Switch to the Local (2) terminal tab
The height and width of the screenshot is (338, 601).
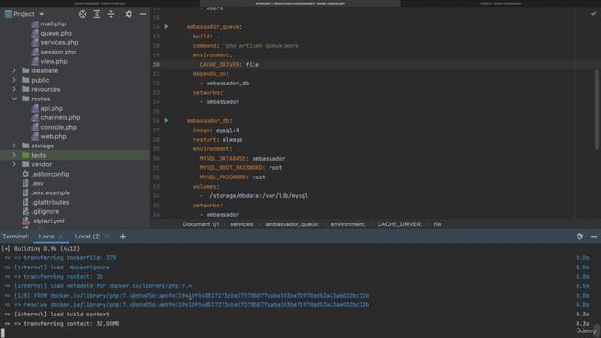pyautogui.click(x=87, y=237)
